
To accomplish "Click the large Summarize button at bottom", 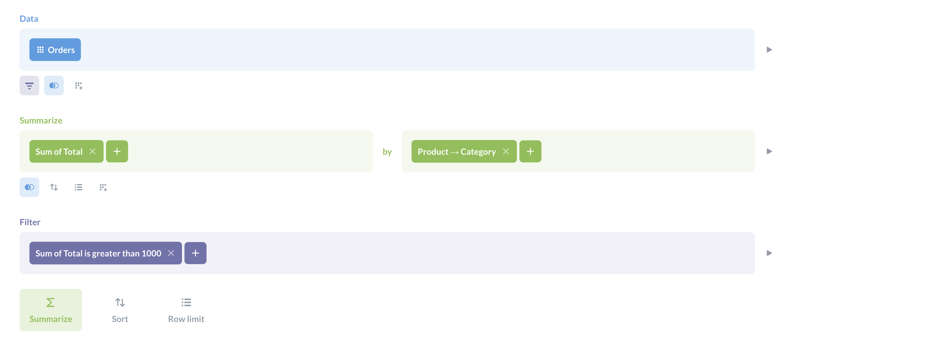I will tap(51, 310).
